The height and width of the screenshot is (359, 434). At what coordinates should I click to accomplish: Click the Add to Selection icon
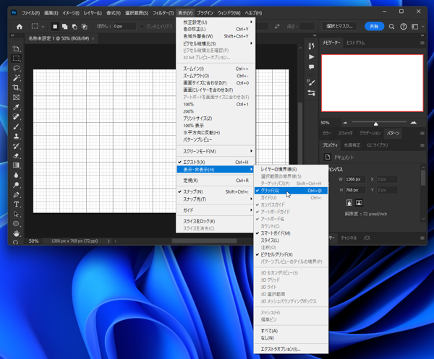(65, 27)
